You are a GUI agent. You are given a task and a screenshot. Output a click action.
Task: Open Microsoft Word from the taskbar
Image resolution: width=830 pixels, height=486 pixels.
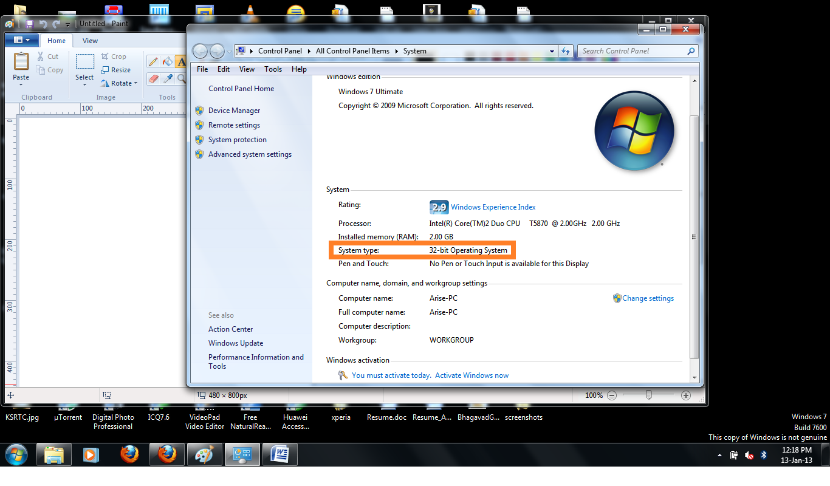[x=280, y=454]
